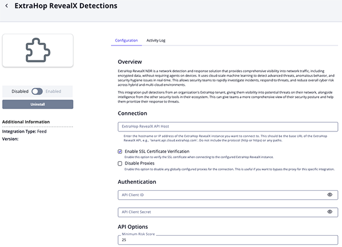Screen dimensions: 342x247
Task: Edit the Minimum Risk Score value
Action: (x=227, y=240)
